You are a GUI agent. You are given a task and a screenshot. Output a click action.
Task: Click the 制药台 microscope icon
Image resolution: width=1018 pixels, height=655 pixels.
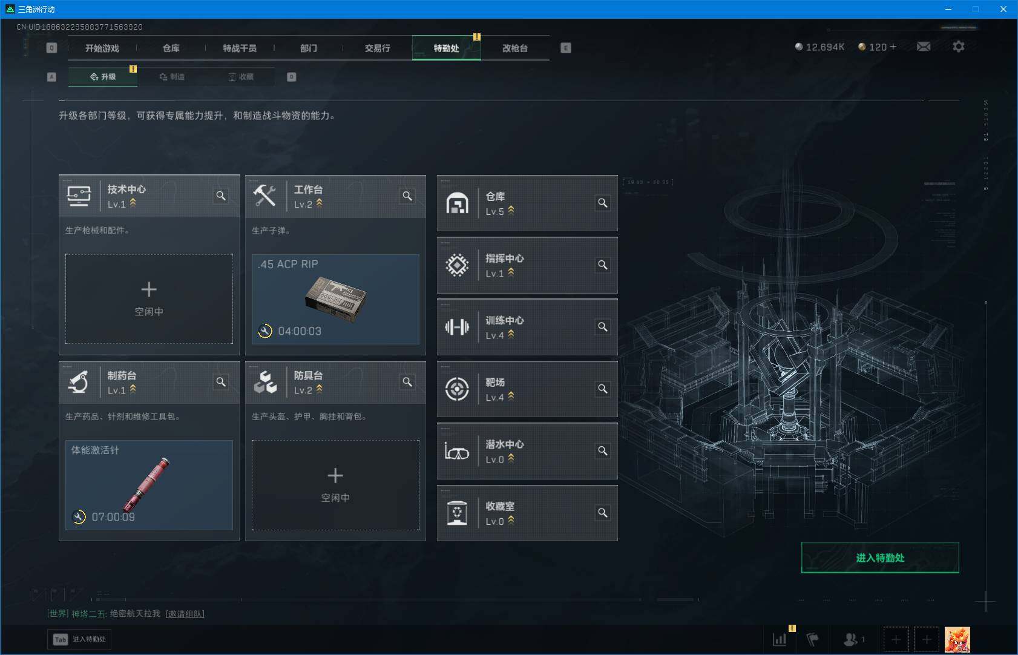[x=79, y=382]
